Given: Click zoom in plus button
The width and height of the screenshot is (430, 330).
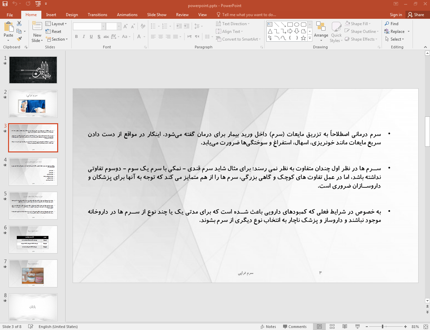Looking at the screenshot, I should tap(405, 326).
